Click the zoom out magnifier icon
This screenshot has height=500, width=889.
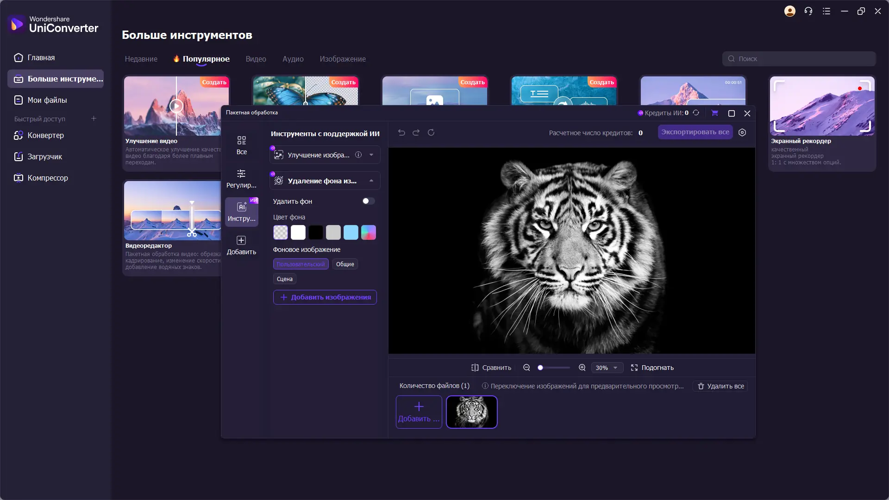[x=526, y=368]
